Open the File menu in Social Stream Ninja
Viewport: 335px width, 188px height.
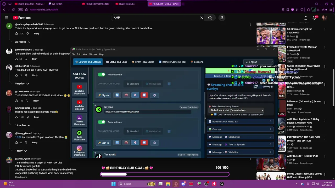pos(73,54)
